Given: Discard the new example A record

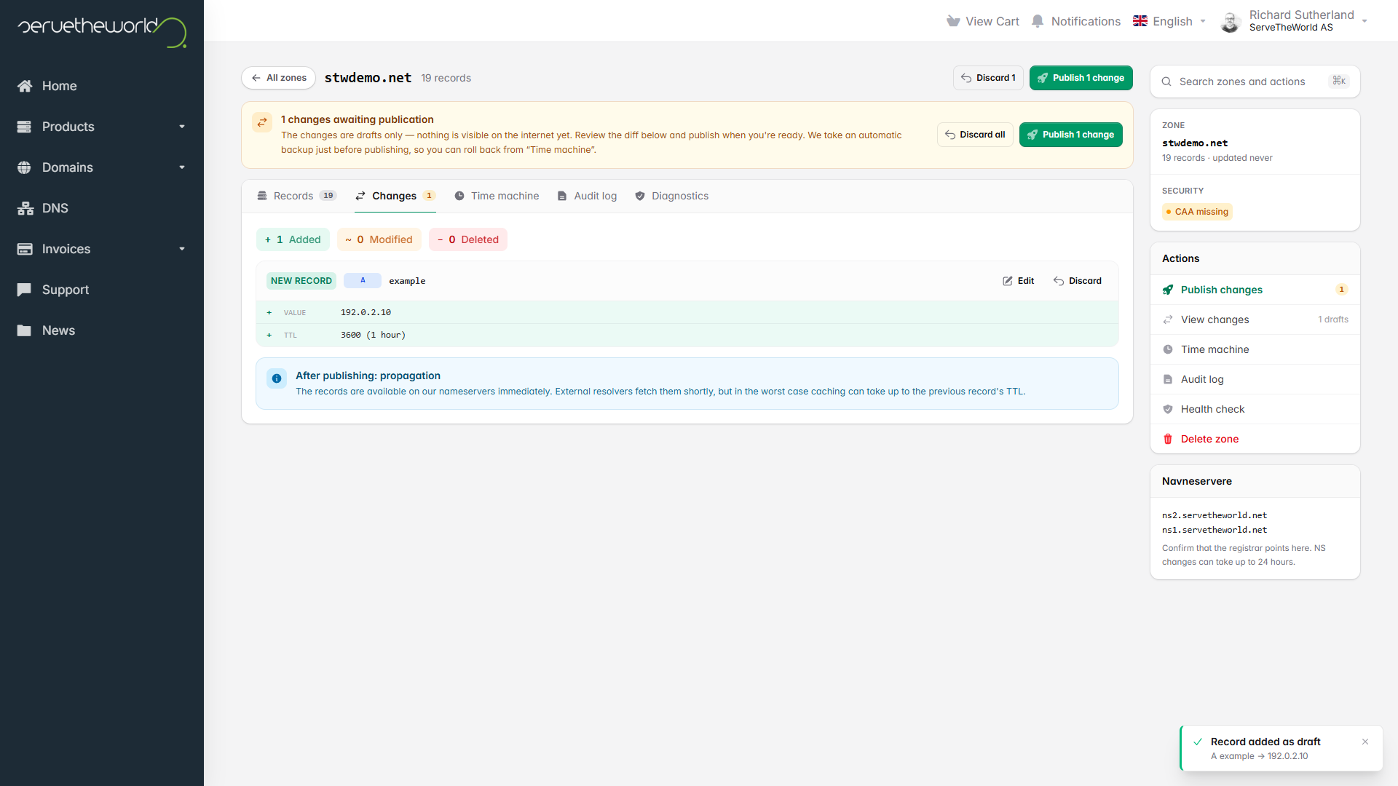Looking at the screenshot, I should click(x=1077, y=281).
